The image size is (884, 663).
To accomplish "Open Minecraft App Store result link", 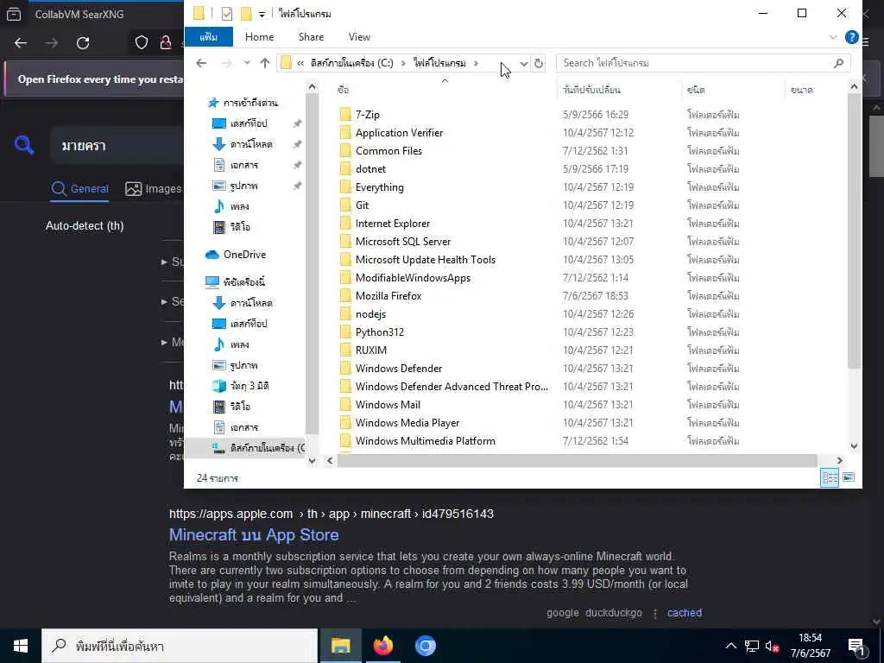I will click(254, 535).
